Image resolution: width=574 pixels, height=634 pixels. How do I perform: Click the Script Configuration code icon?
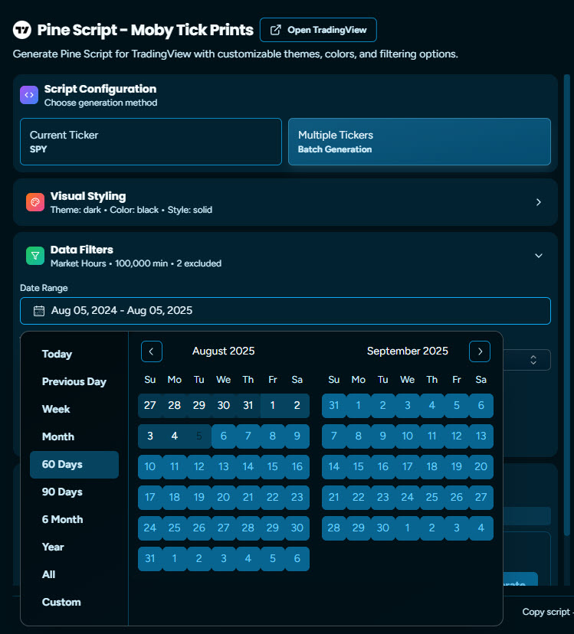[29, 95]
